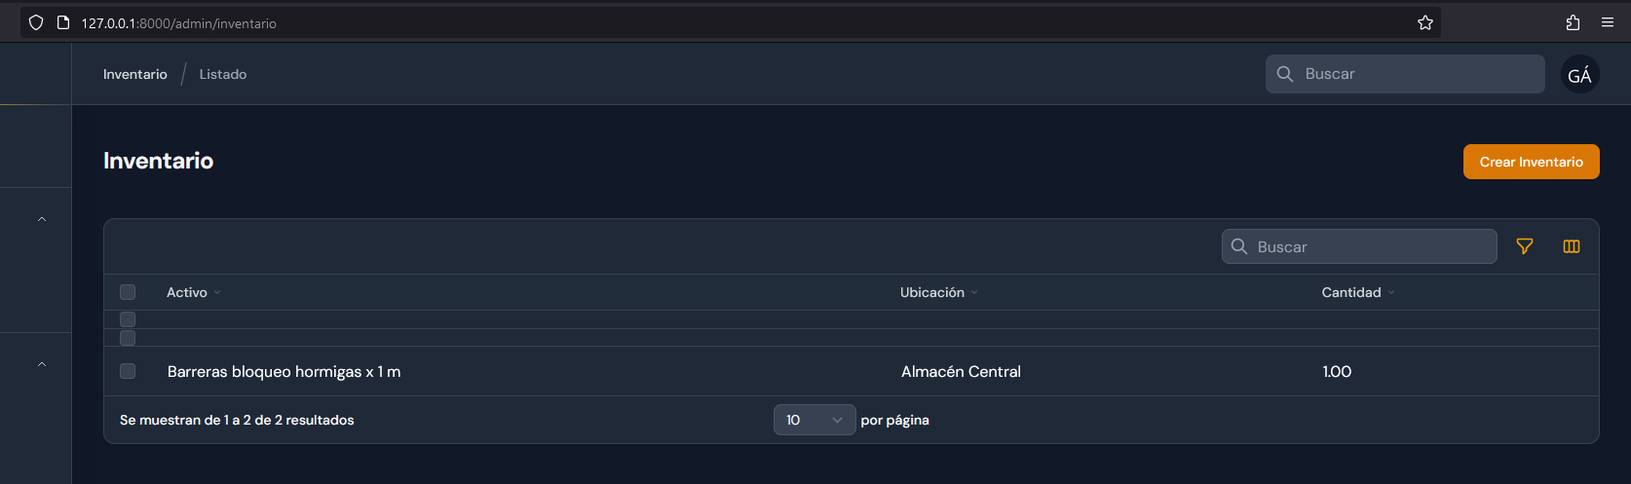
Task: Open the browser hamburger menu
Action: (x=1608, y=22)
